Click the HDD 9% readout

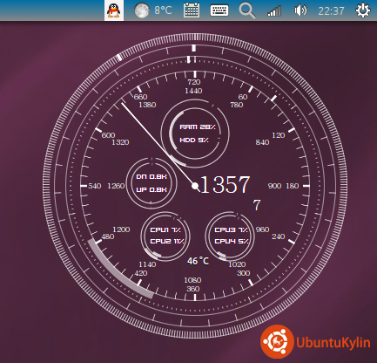pos(194,140)
